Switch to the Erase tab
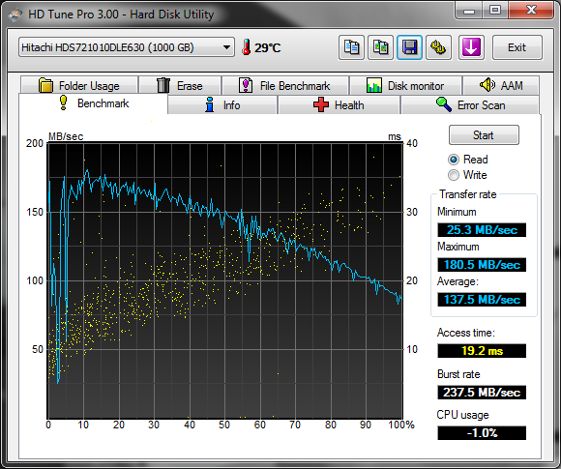Image resolution: width=561 pixels, height=469 pixels. click(180, 85)
